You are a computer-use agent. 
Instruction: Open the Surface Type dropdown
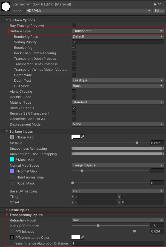click(x=118, y=31)
